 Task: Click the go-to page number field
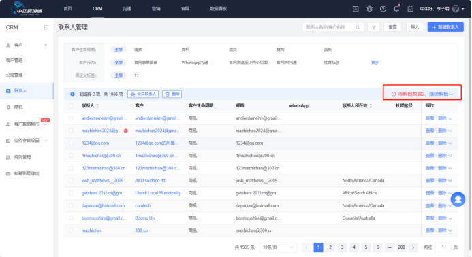click(x=443, y=247)
